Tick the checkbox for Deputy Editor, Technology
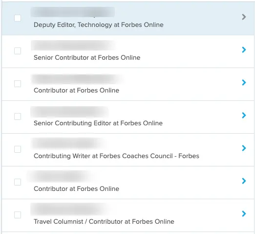The image size is (255, 234). (18, 18)
